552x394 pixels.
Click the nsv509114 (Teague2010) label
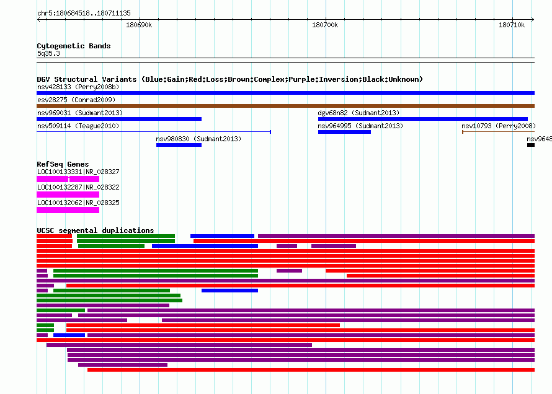[78, 126]
